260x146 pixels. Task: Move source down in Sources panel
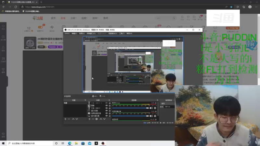(x=104, y=119)
